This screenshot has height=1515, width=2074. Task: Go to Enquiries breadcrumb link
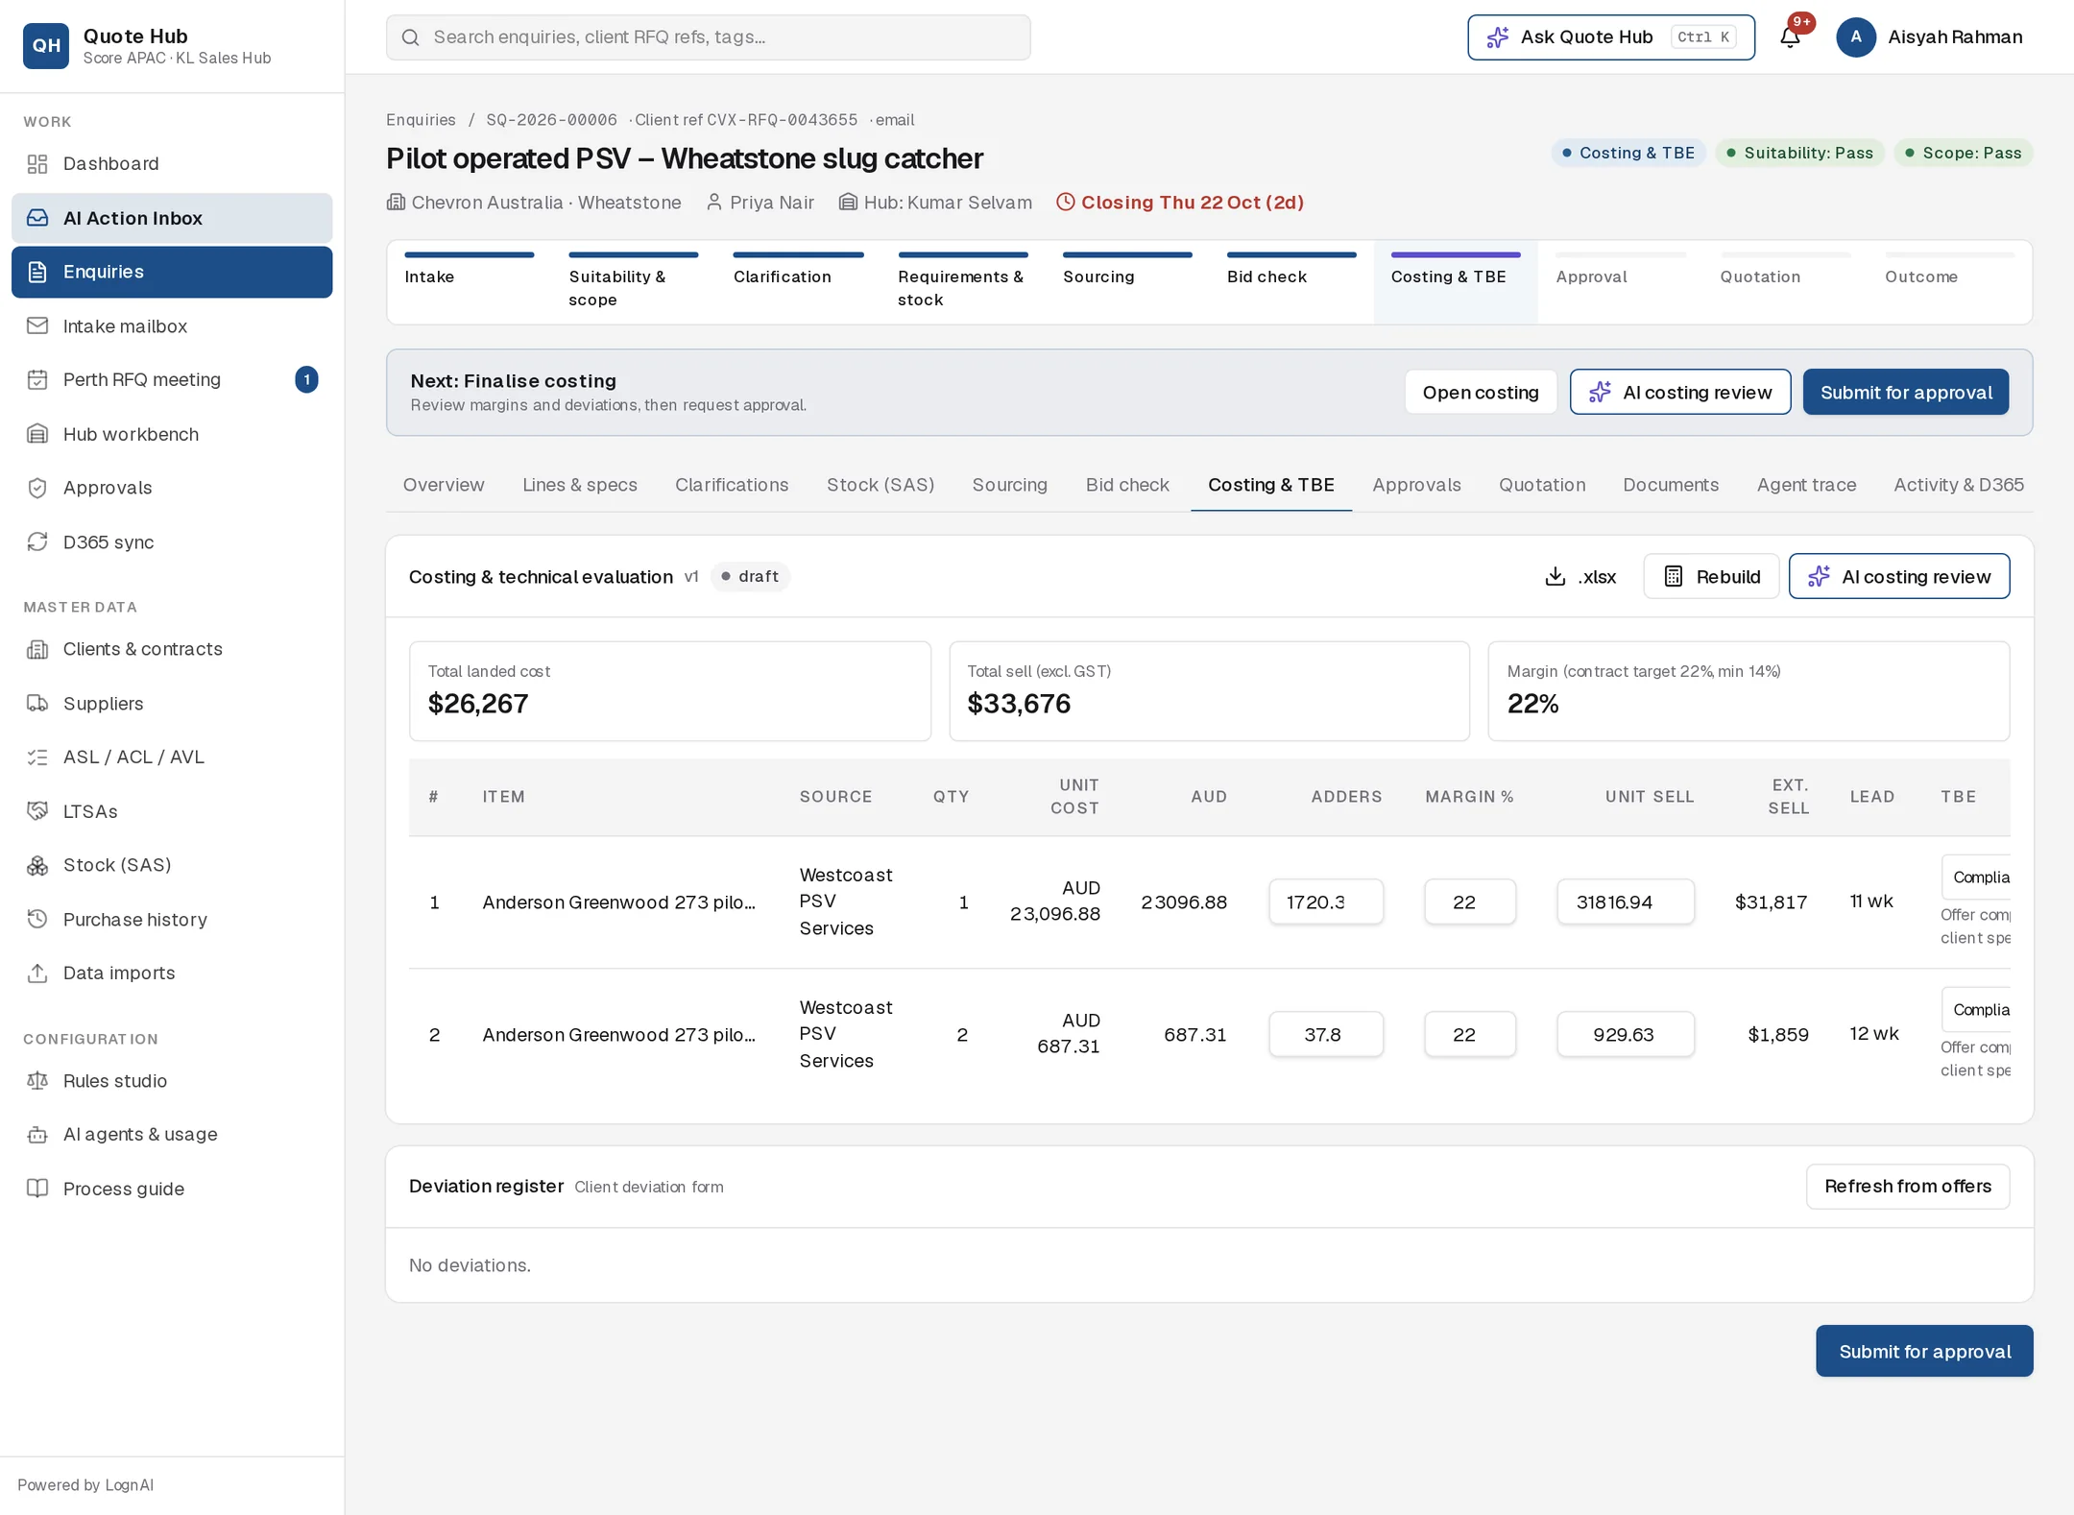coord(421,120)
